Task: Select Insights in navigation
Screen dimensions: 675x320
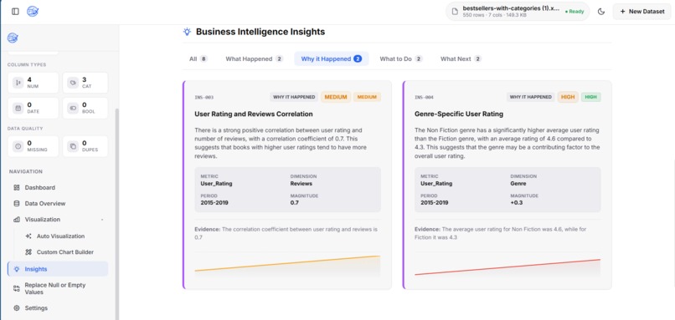Action: point(58,269)
